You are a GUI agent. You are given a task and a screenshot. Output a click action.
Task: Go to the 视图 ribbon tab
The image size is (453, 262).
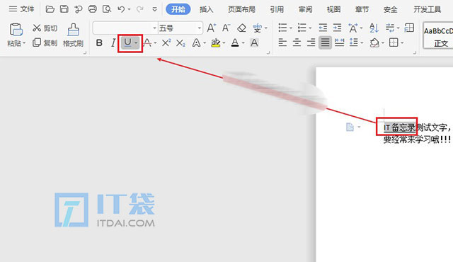[333, 9]
